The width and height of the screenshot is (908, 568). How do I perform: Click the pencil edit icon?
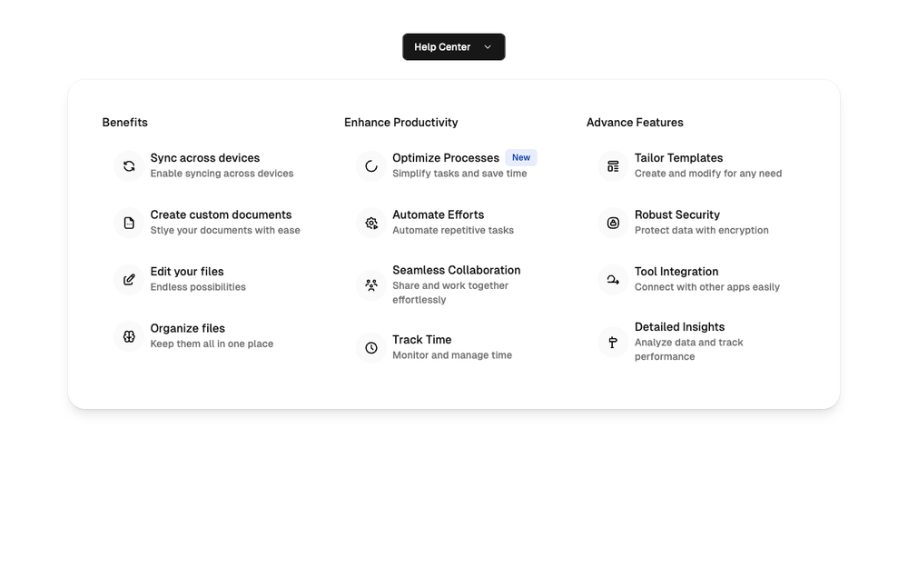(129, 280)
